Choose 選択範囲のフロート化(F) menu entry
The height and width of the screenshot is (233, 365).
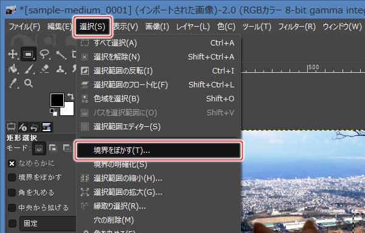pos(158,85)
